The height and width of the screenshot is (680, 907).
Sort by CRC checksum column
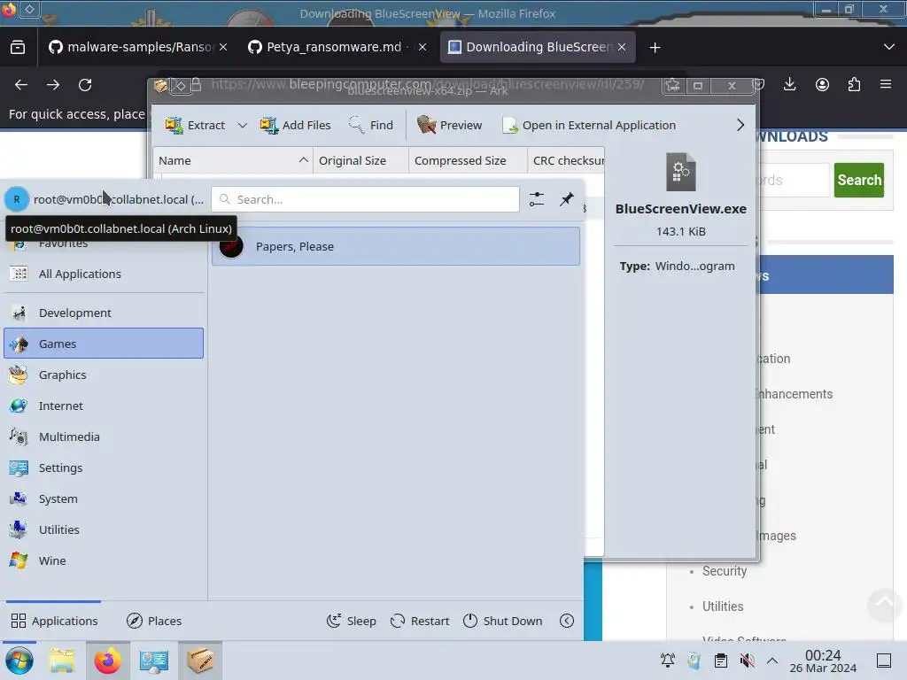pyautogui.click(x=567, y=160)
